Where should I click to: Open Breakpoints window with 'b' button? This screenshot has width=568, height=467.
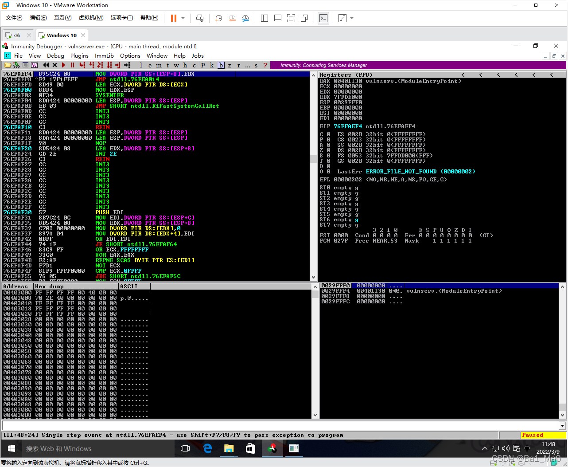(221, 65)
